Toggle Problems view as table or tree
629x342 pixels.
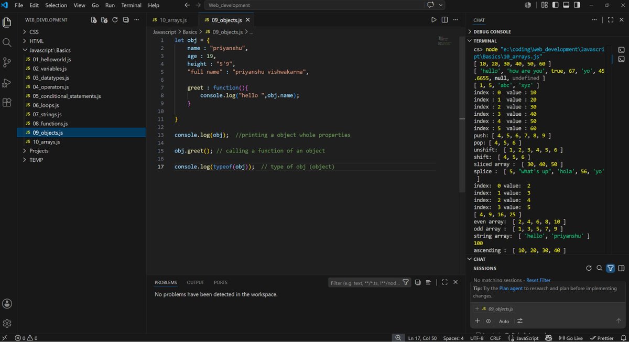pyautogui.click(x=428, y=282)
